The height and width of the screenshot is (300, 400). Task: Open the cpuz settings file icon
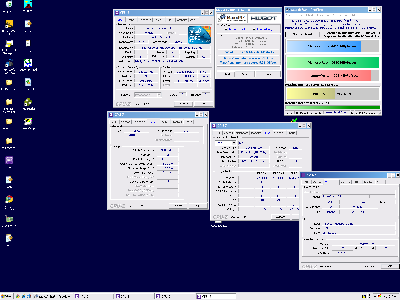(x=9, y=182)
